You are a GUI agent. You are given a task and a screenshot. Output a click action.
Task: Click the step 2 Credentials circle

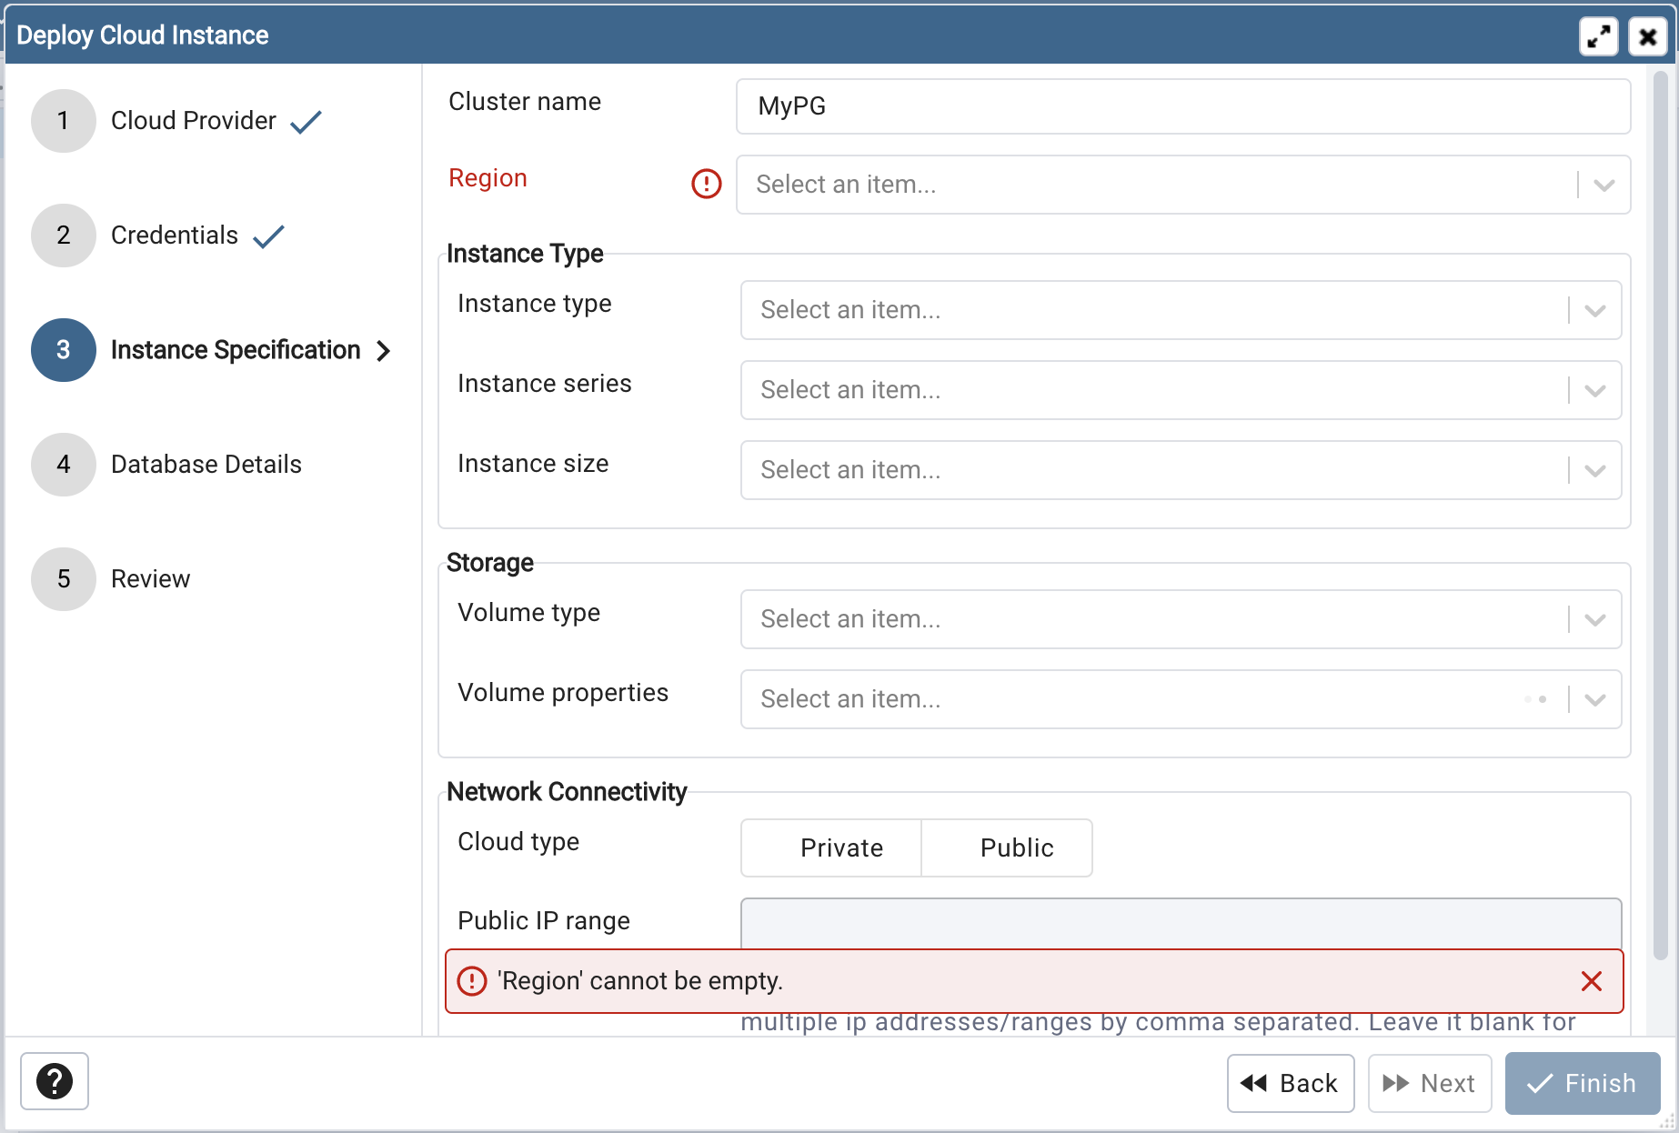pyautogui.click(x=63, y=236)
